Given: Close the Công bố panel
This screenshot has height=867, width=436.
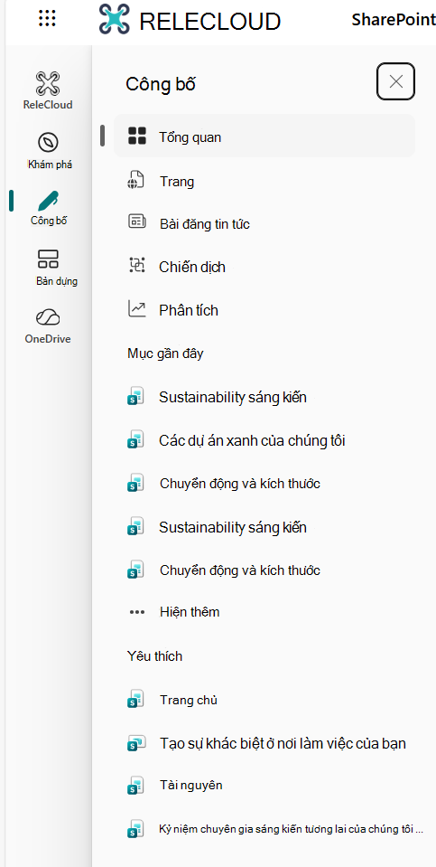Looking at the screenshot, I should [395, 82].
